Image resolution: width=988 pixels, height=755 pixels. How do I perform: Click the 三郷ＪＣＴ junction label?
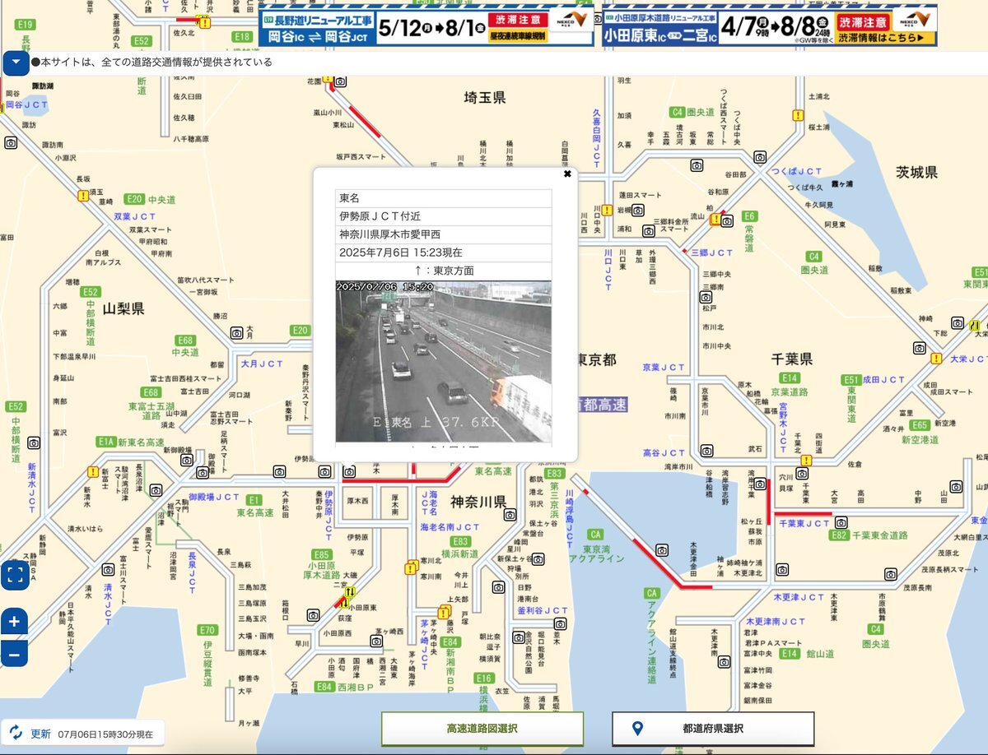point(711,252)
